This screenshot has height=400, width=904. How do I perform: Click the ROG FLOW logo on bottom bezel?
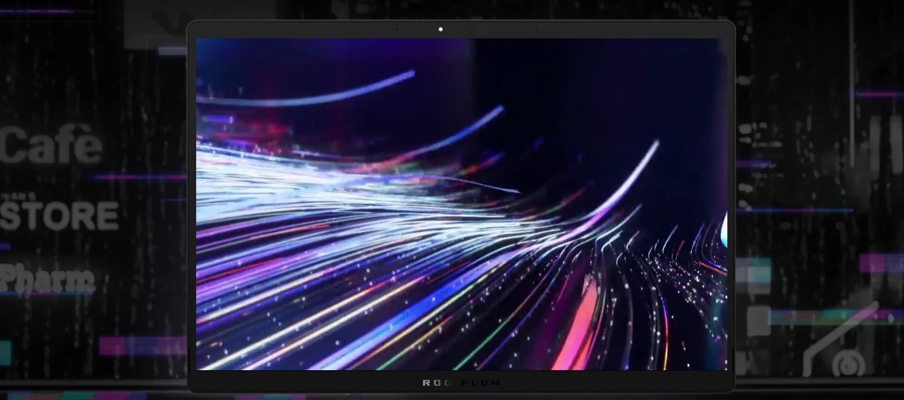[x=461, y=383]
